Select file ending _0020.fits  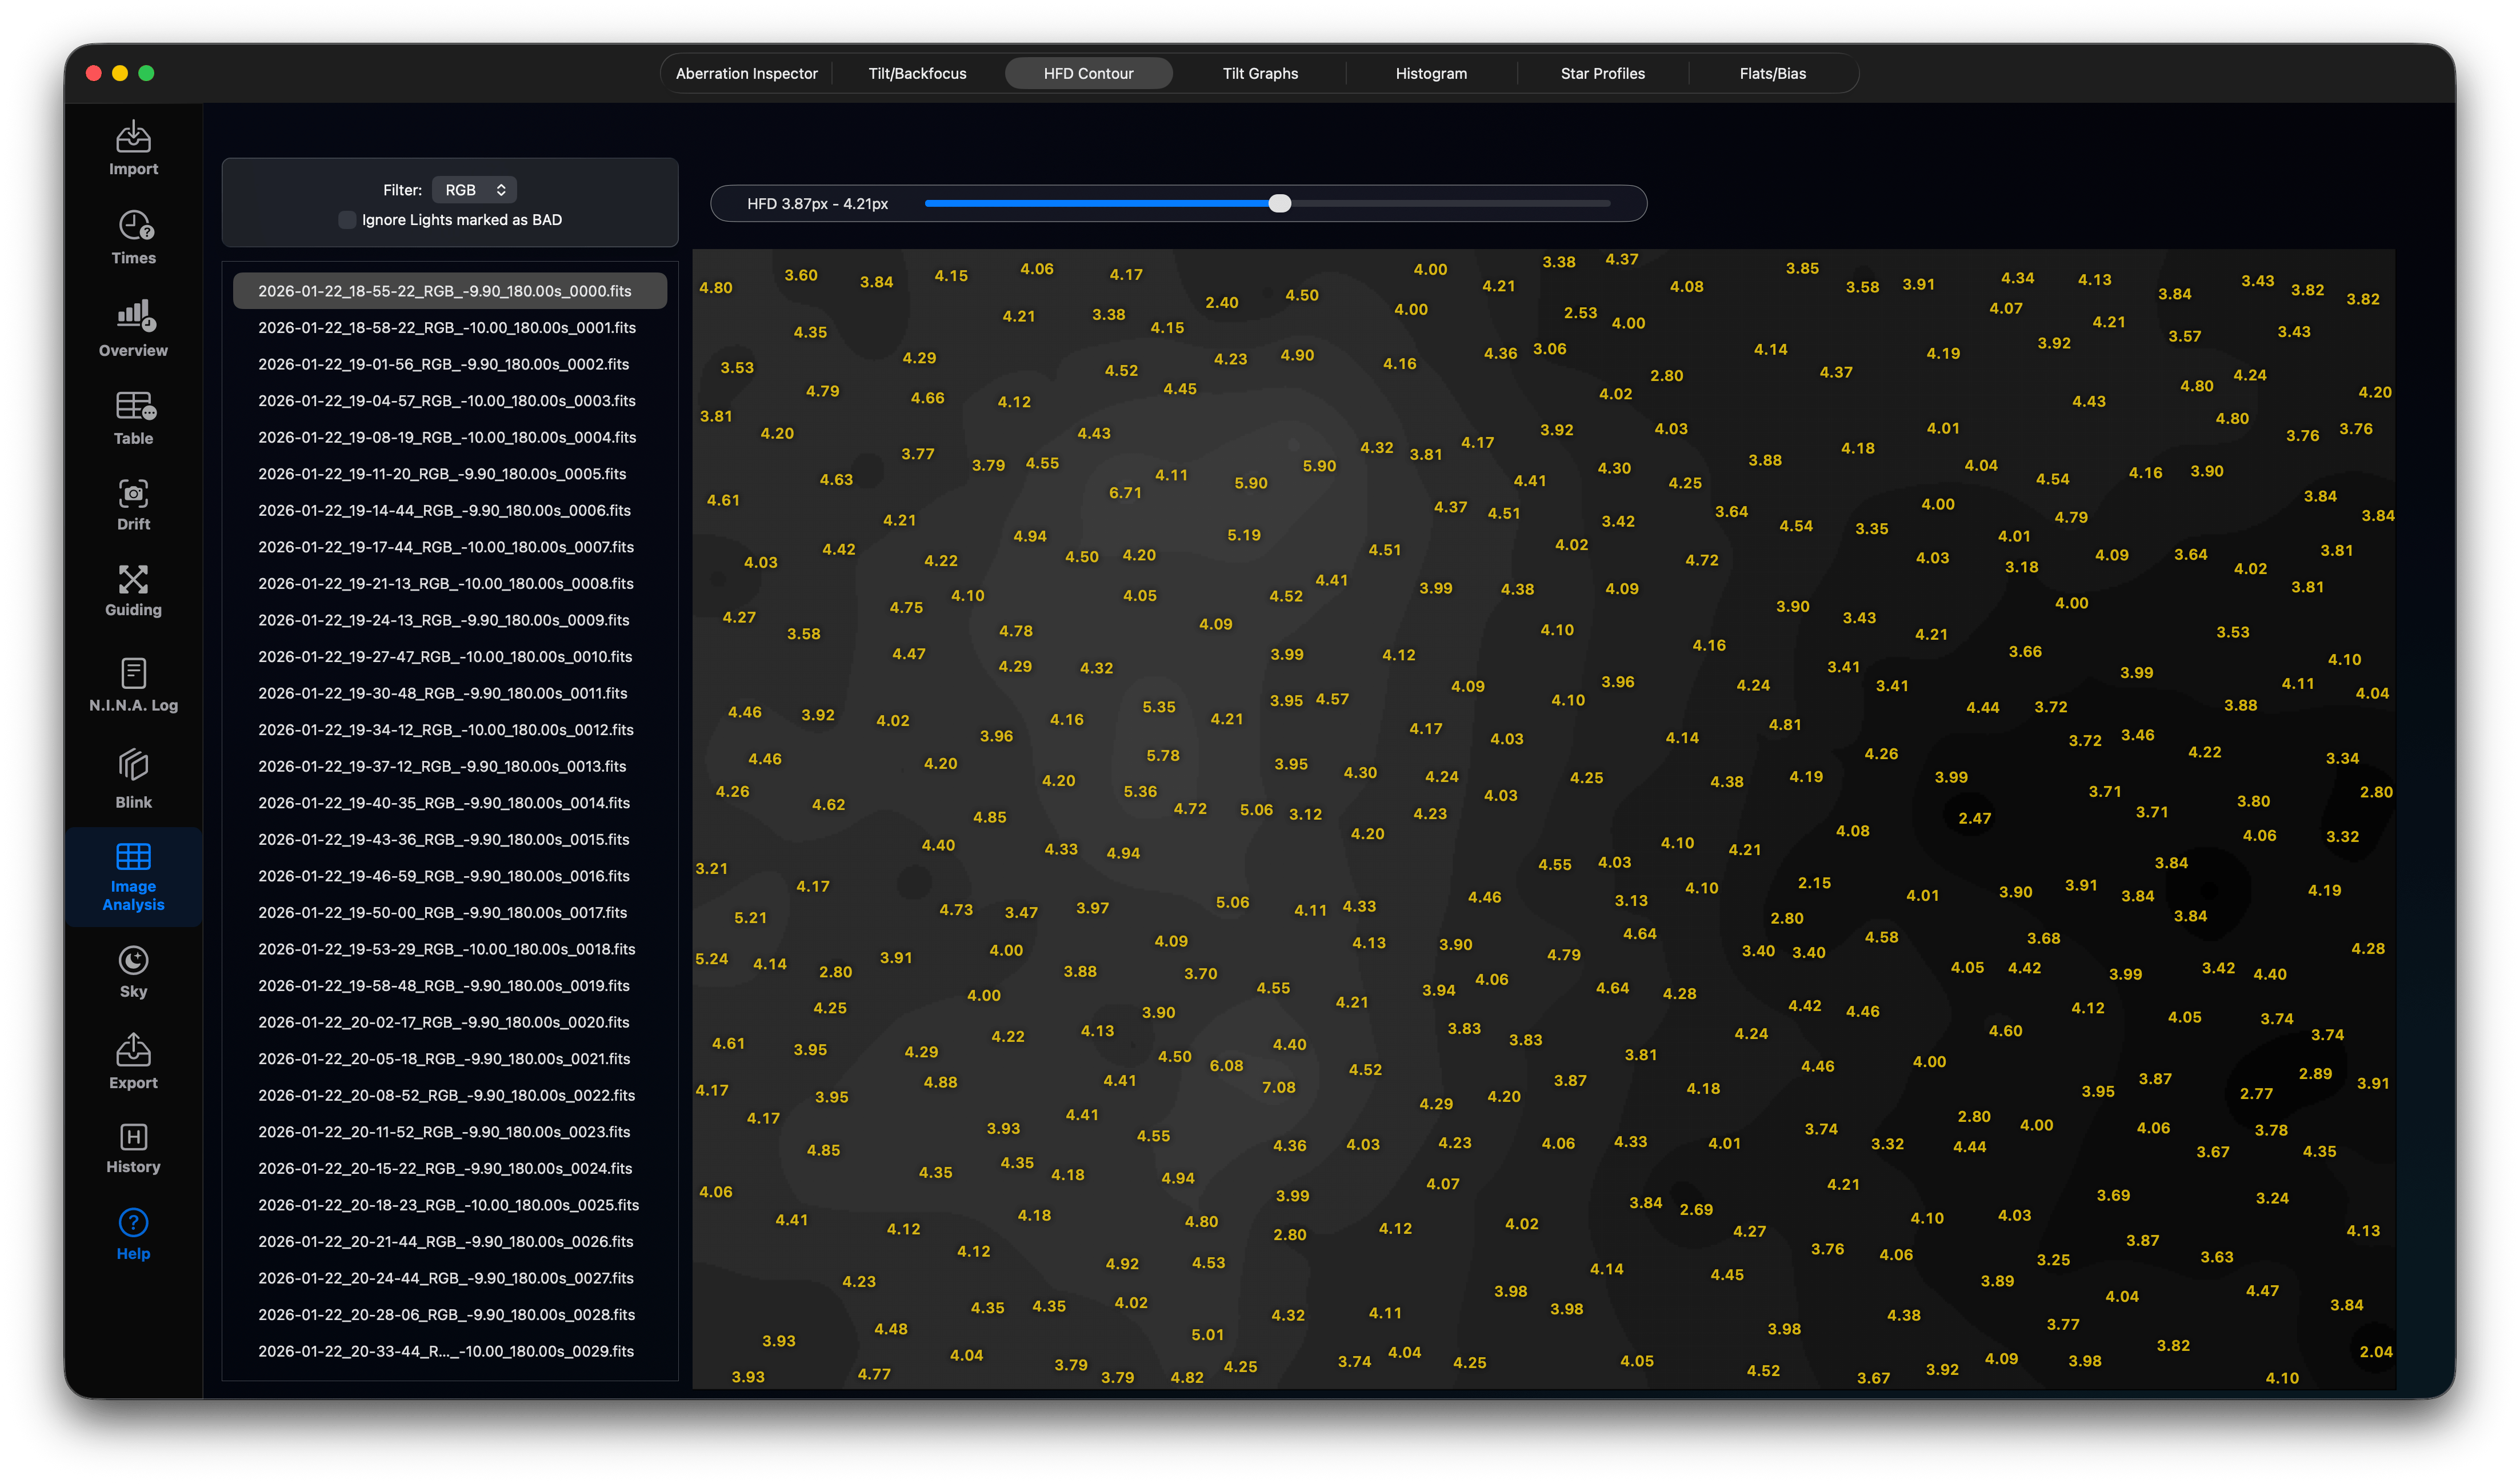(x=450, y=1022)
